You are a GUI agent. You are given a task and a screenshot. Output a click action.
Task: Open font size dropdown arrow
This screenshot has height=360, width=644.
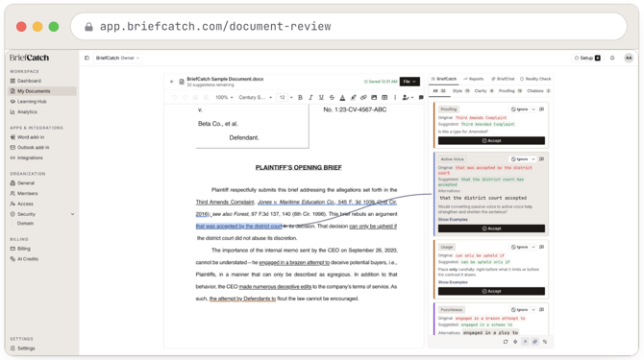[291, 98]
